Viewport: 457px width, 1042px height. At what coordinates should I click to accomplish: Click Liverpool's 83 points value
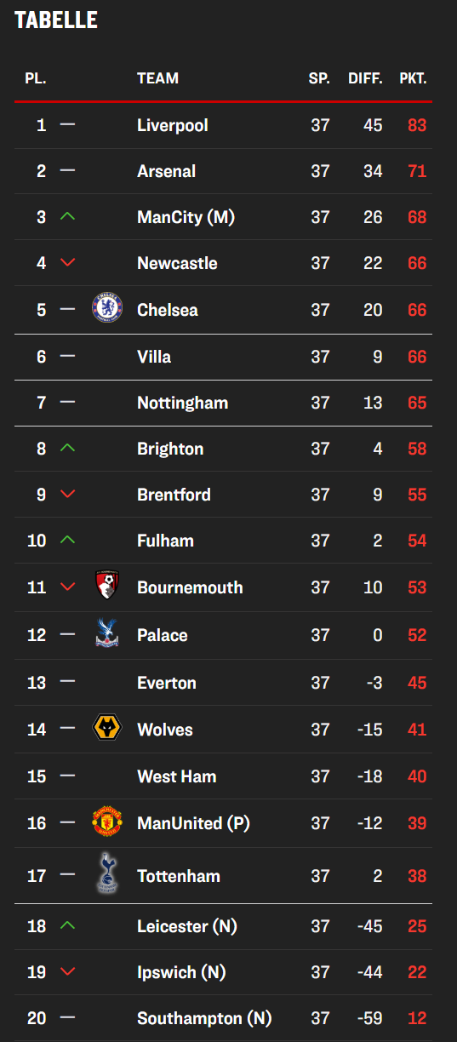click(417, 125)
